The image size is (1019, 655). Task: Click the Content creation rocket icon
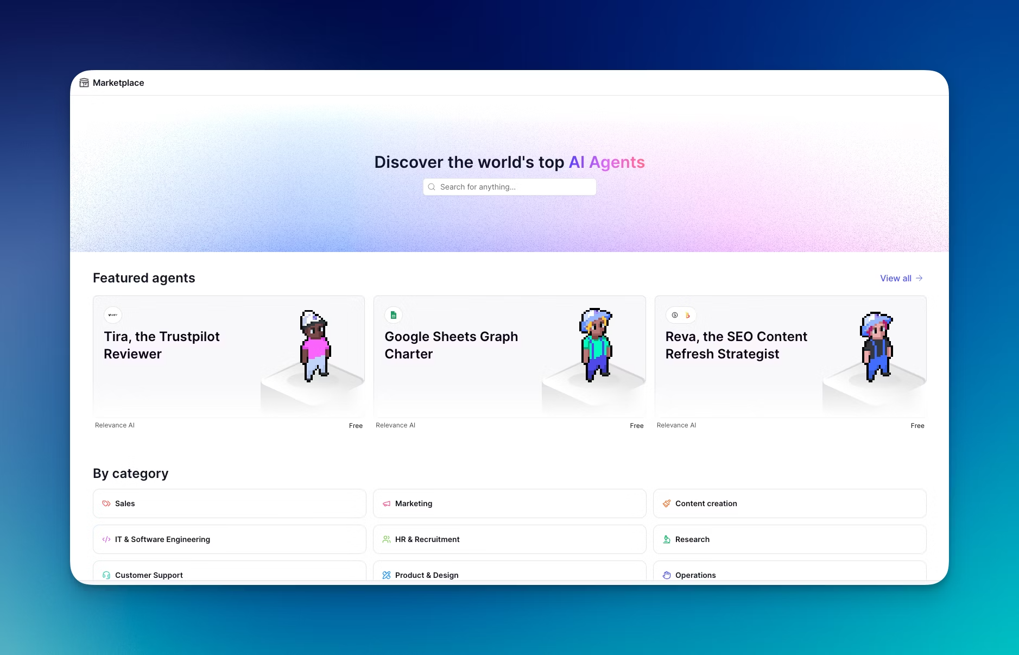(667, 503)
